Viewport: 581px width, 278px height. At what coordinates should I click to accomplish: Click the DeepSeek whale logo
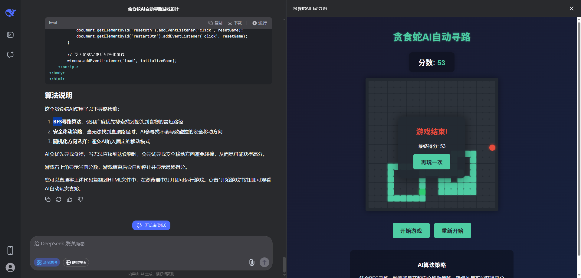click(10, 13)
